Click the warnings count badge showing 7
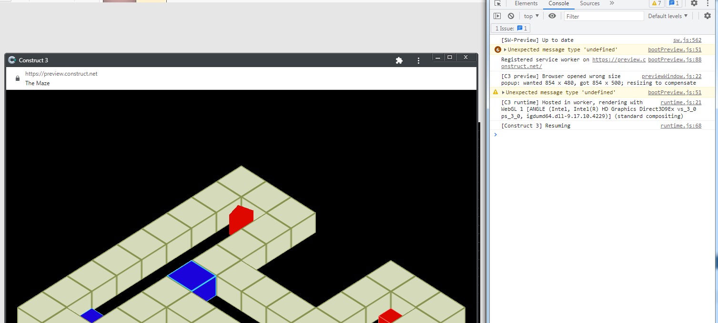The width and height of the screenshot is (718, 323). click(657, 3)
